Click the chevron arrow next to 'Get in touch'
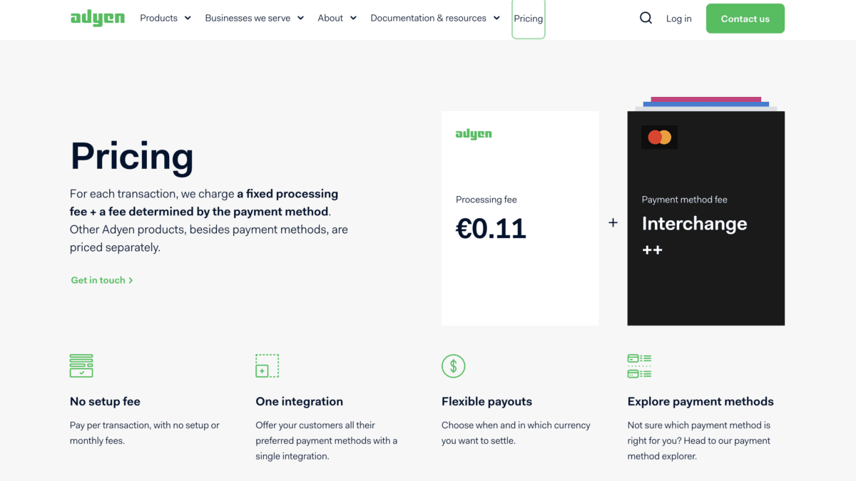The height and width of the screenshot is (481, 856). 130,280
